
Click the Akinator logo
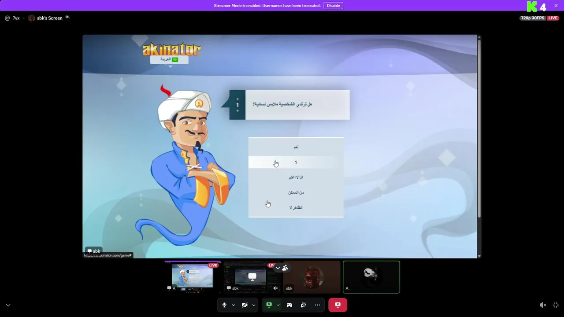click(x=171, y=49)
